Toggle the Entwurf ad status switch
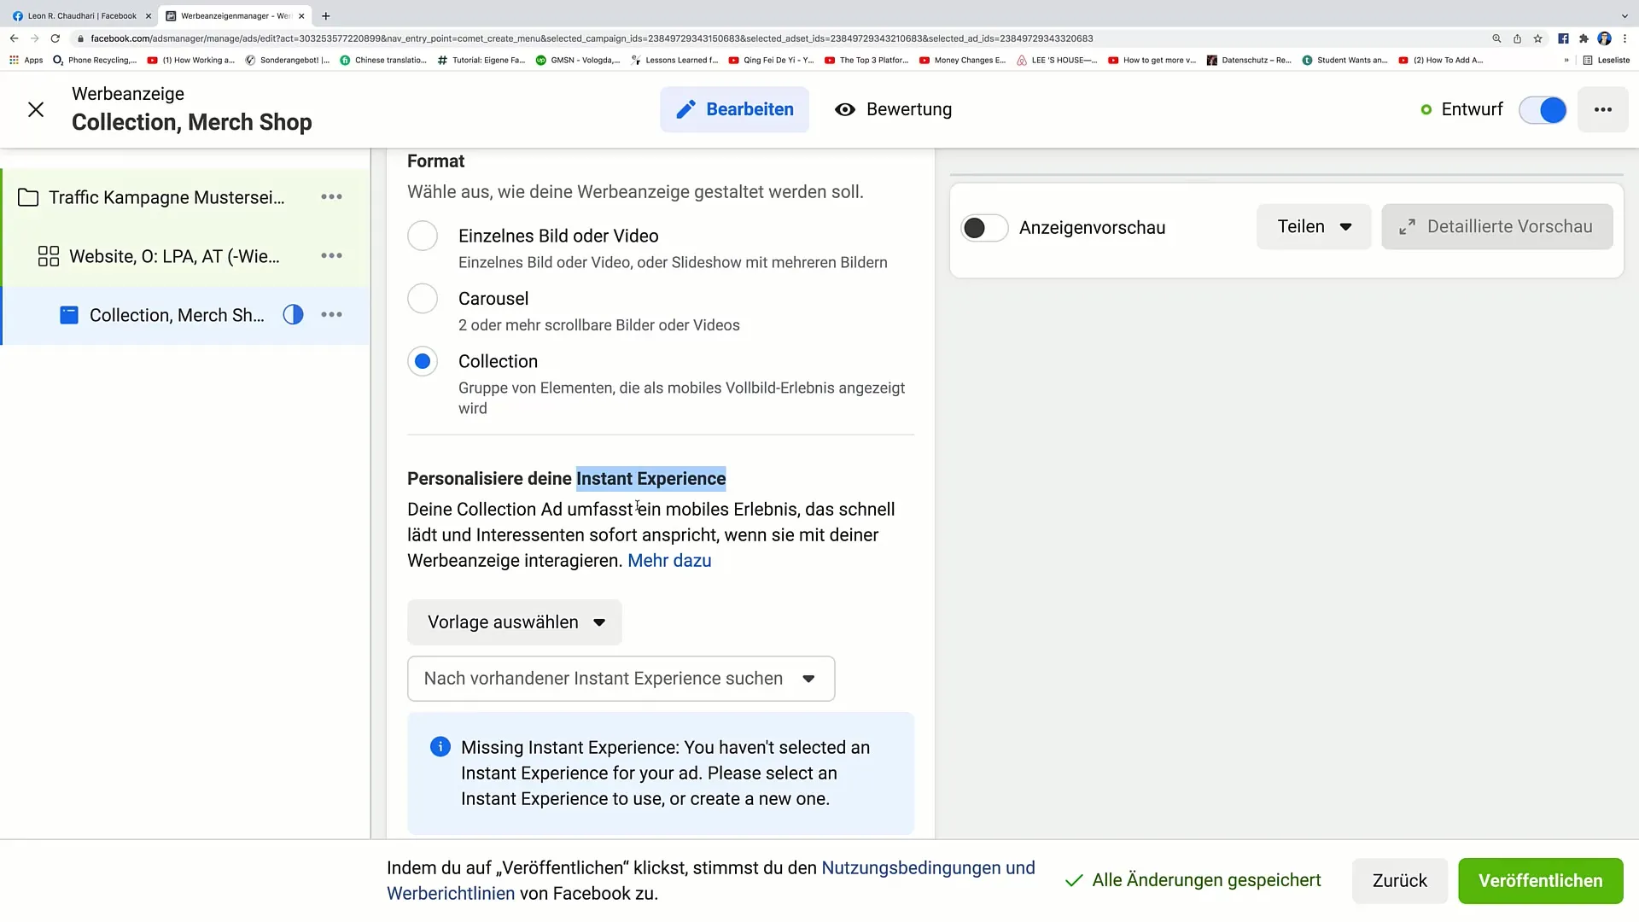Viewport: 1639px width, 922px height. coord(1543,110)
